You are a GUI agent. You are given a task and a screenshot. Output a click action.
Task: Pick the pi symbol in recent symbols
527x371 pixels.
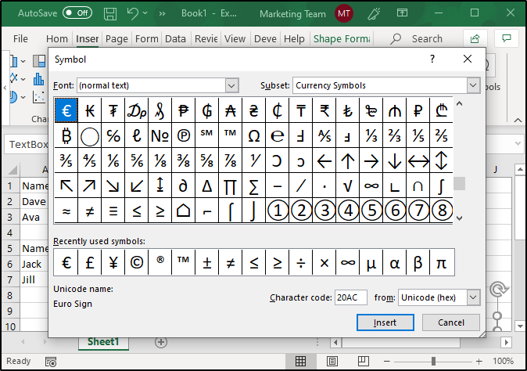441,263
